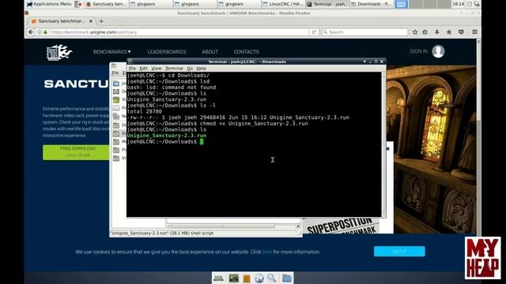Click the Superposition benchmark banner image
The image size is (506, 284).
coord(342,226)
